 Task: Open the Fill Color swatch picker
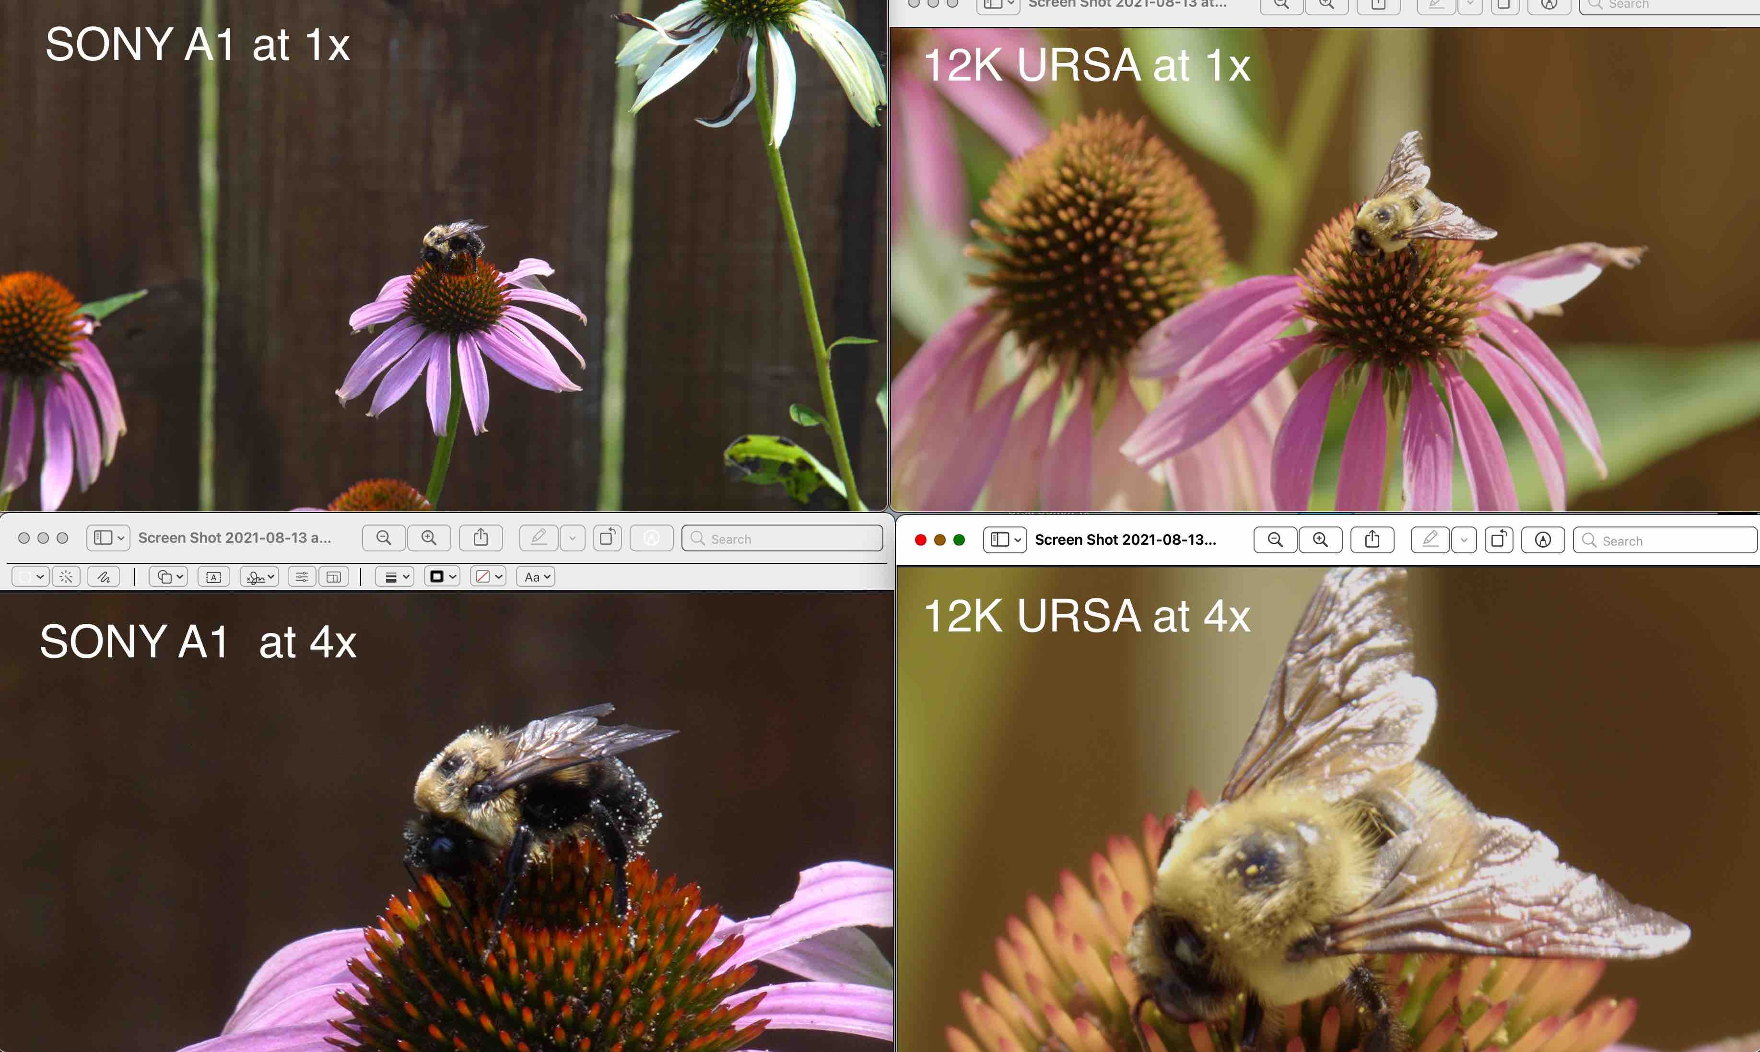coord(488,577)
